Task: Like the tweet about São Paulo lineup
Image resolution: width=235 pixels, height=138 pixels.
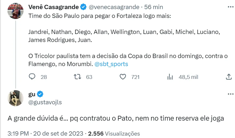Action: point(123,77)
